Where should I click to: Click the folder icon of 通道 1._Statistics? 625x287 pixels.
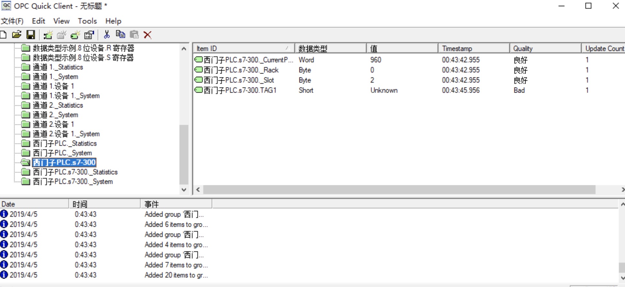click(26, 67)
